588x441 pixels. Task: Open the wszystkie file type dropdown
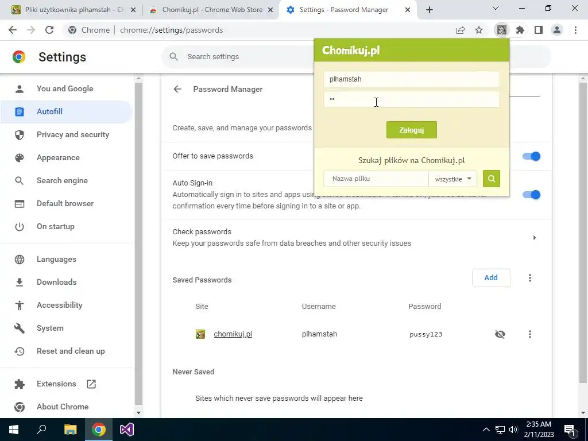tap(452, 179)
